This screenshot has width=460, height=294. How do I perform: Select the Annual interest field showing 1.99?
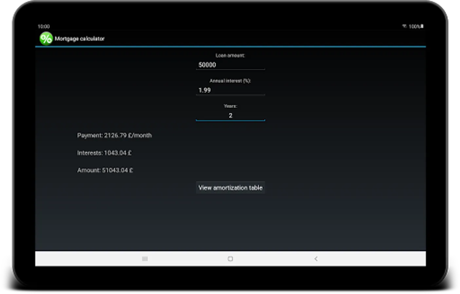tap(230, 90)
